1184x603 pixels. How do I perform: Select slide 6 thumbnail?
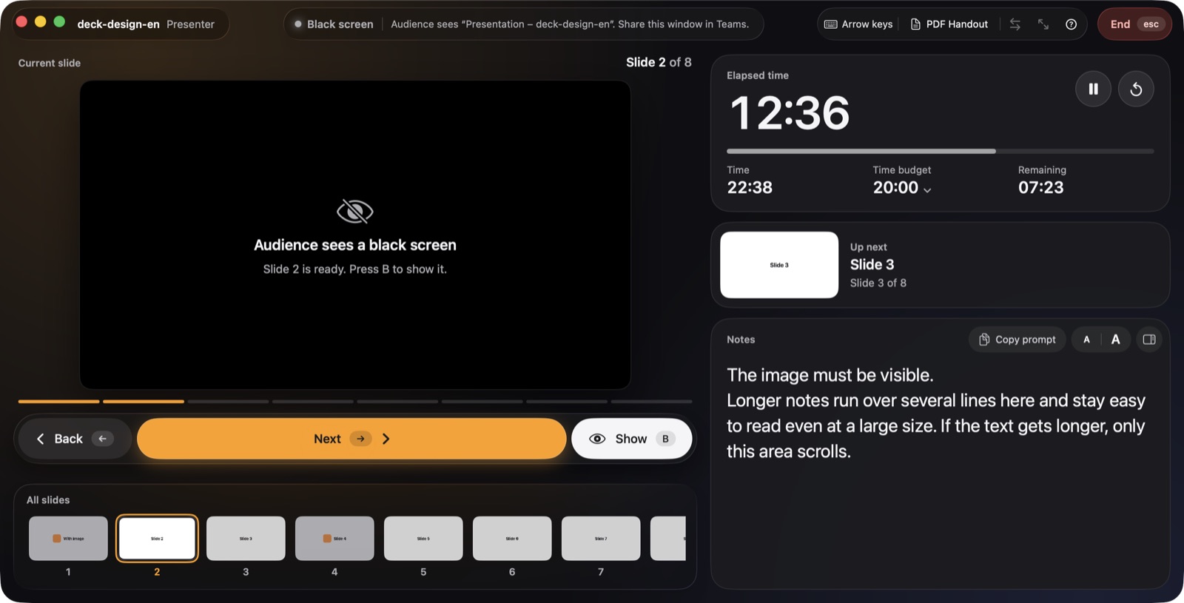pyautogui.click(x=512, y=539)
